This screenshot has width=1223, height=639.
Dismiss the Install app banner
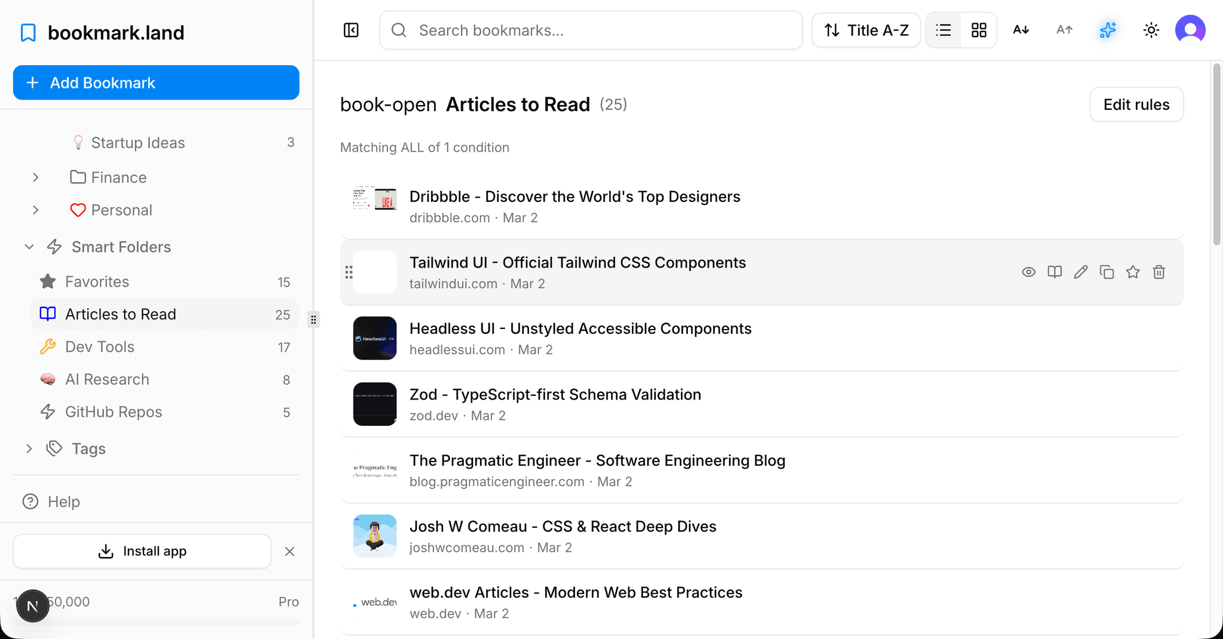tap(290, 551)
